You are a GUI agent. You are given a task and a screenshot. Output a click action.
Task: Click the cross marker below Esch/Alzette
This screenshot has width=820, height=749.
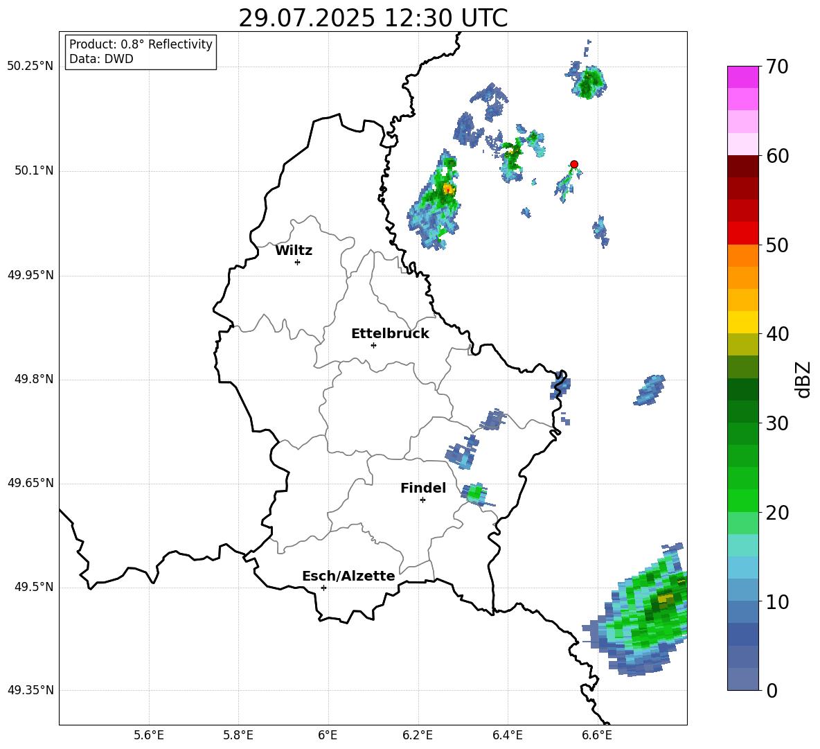[x=323, y=588]
